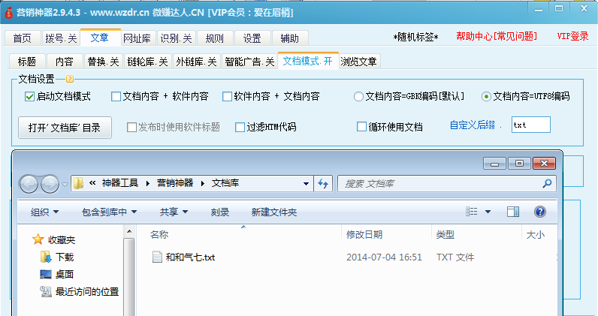Check 软件内容 + 文档内容 checkbox
Screen dimensions: 598x316
(227, 96)
